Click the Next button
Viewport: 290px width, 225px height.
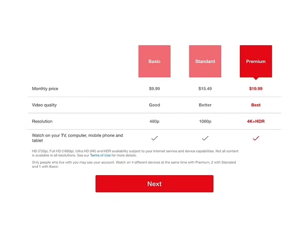pos(154,184)
